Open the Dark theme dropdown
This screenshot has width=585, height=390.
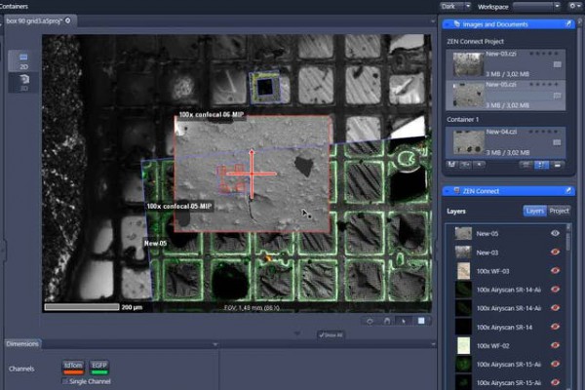point(467,6)
